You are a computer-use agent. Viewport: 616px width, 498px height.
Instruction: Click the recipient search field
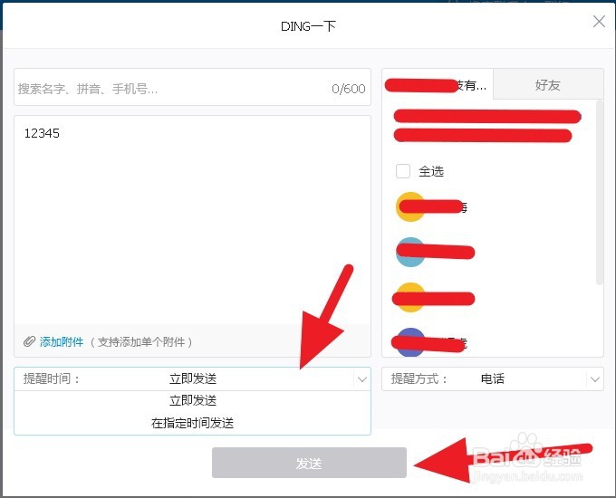pos(192,87)
